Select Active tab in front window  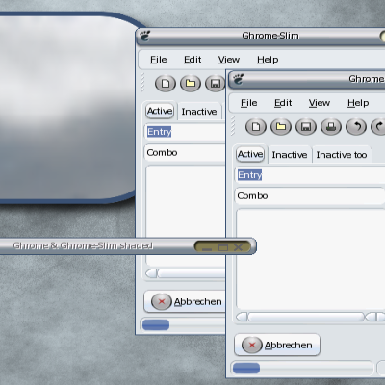pos(250,154)
